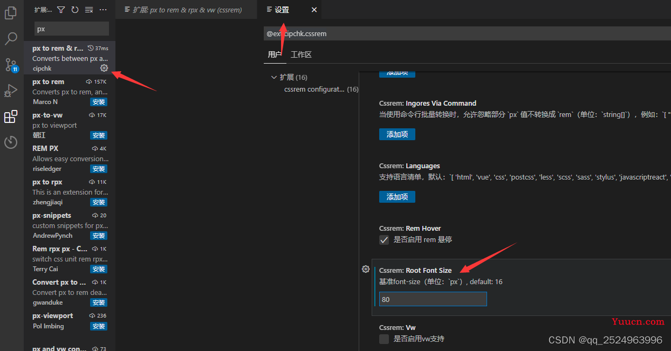Screen dimensions: 671x351
Task: Open the gear menu for cipchk extension
Action: point(104,68)
